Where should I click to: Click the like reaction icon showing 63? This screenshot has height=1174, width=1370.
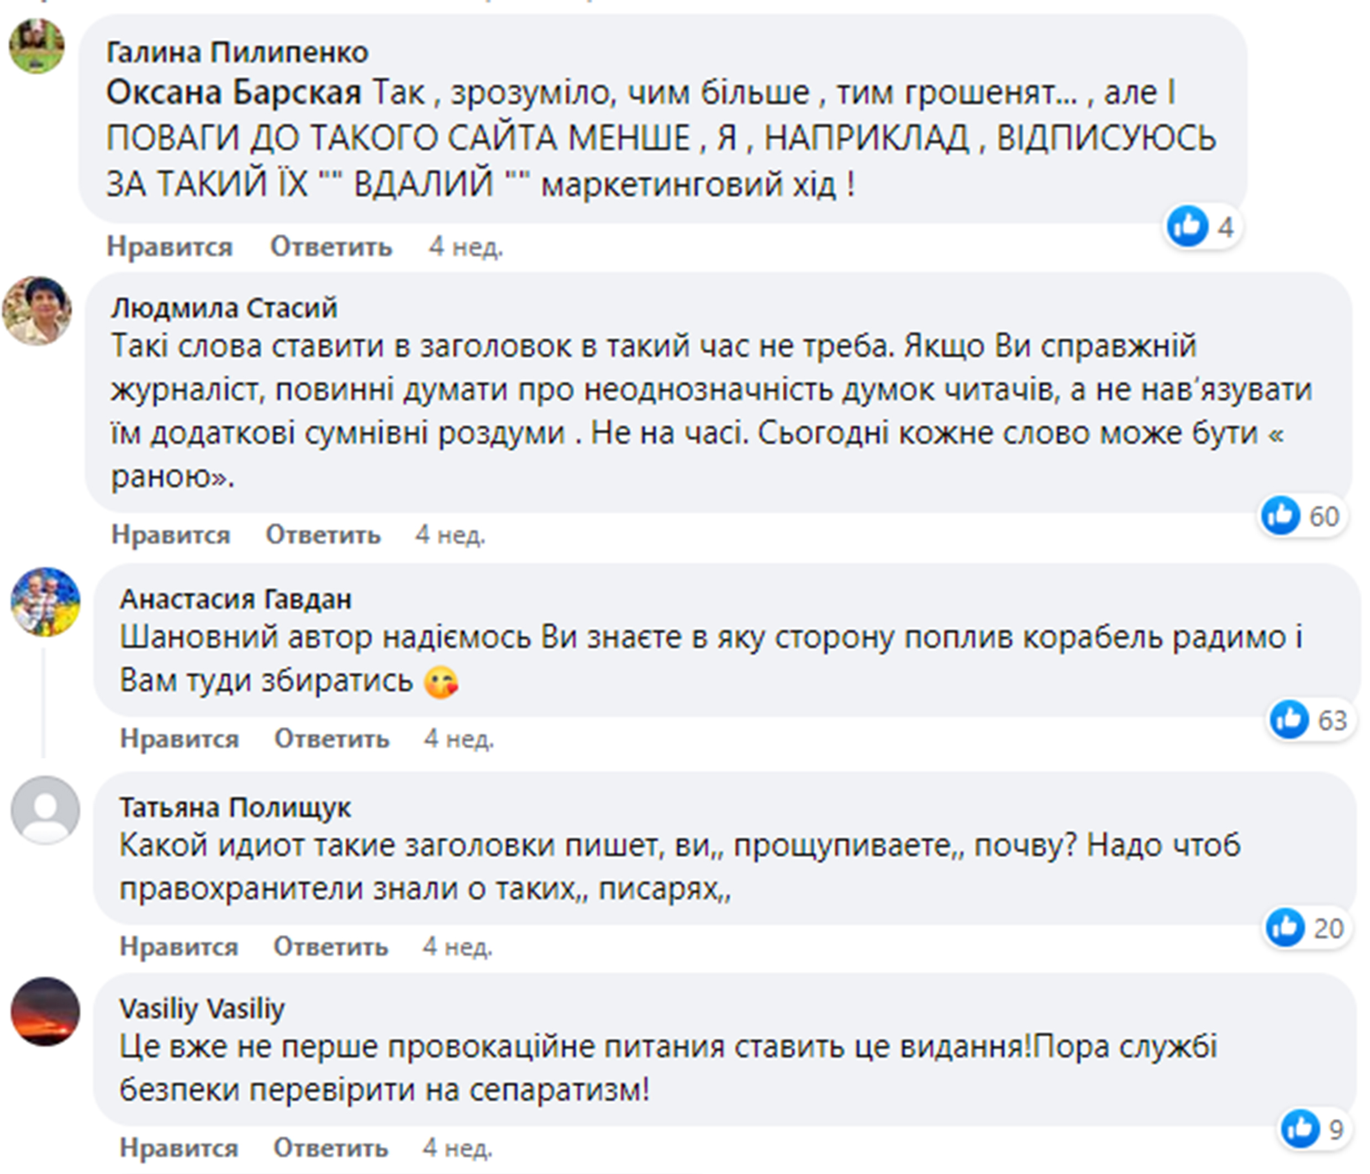point(1289,719)
